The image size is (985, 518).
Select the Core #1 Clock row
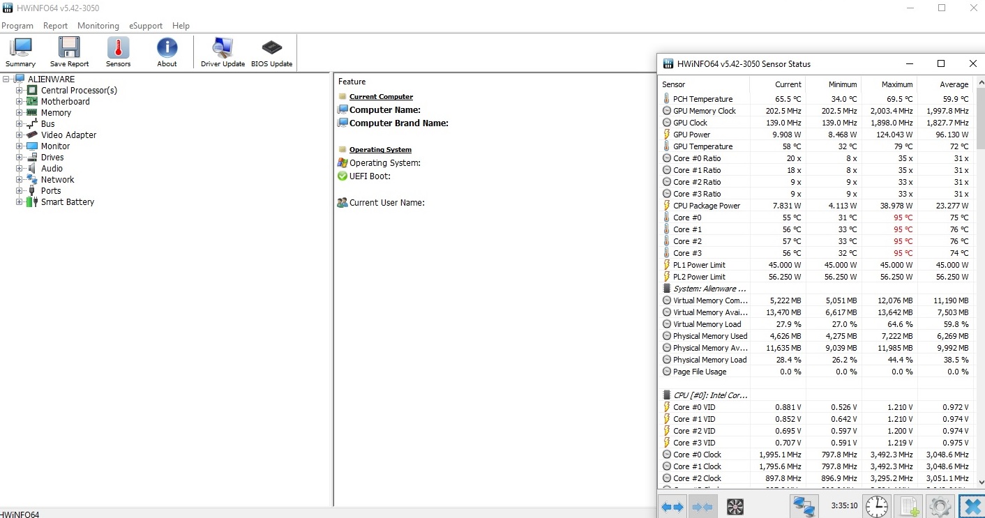click(815, 466)
